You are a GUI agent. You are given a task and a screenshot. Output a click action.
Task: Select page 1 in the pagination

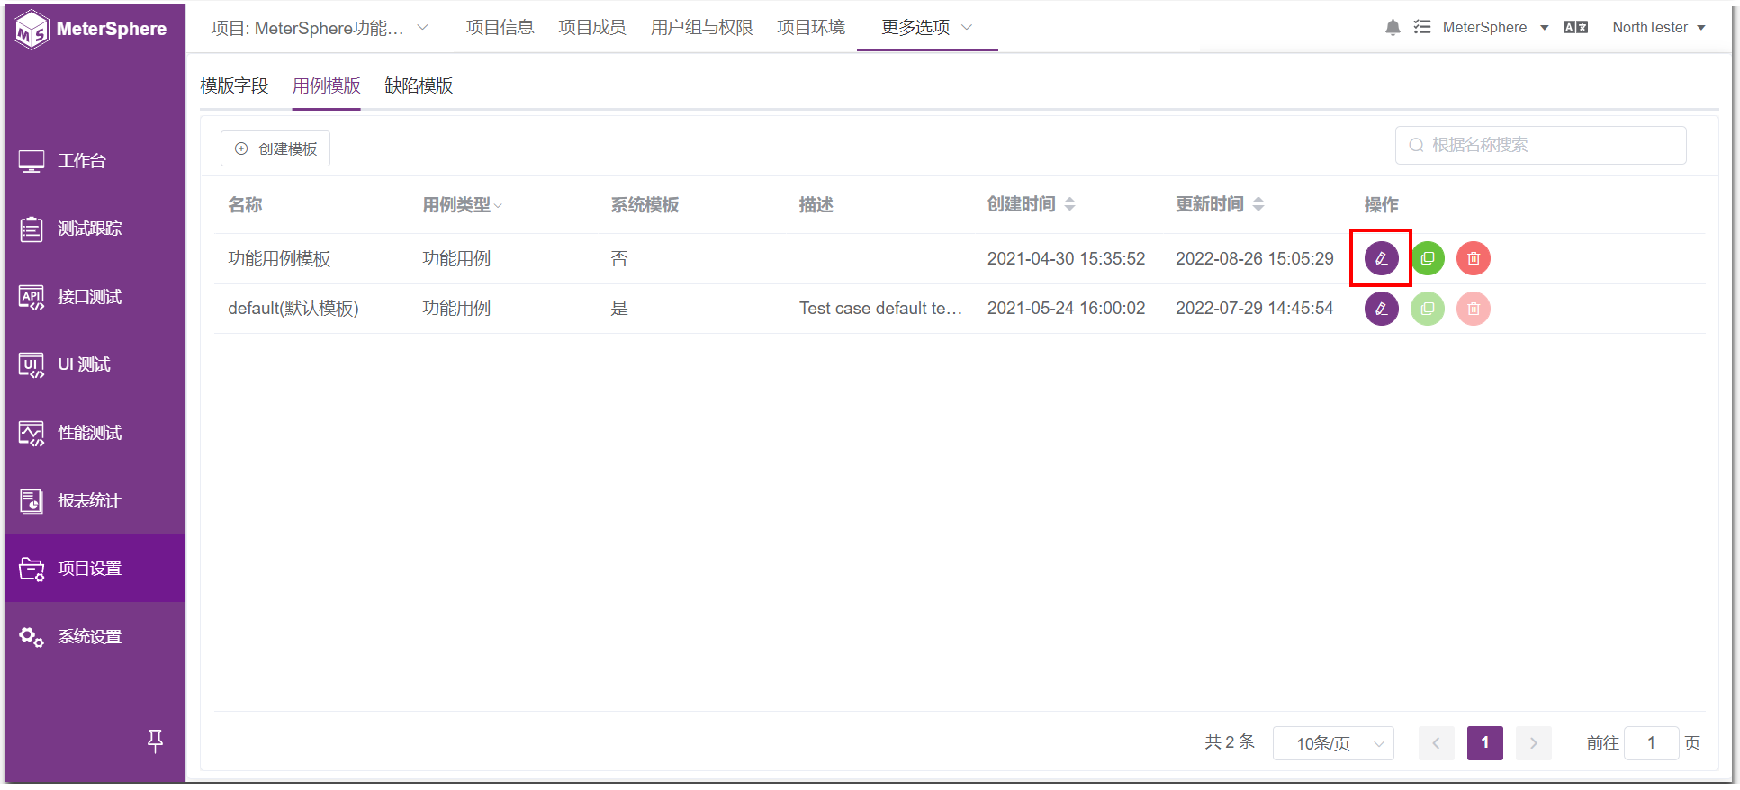tap(1485, 743)
